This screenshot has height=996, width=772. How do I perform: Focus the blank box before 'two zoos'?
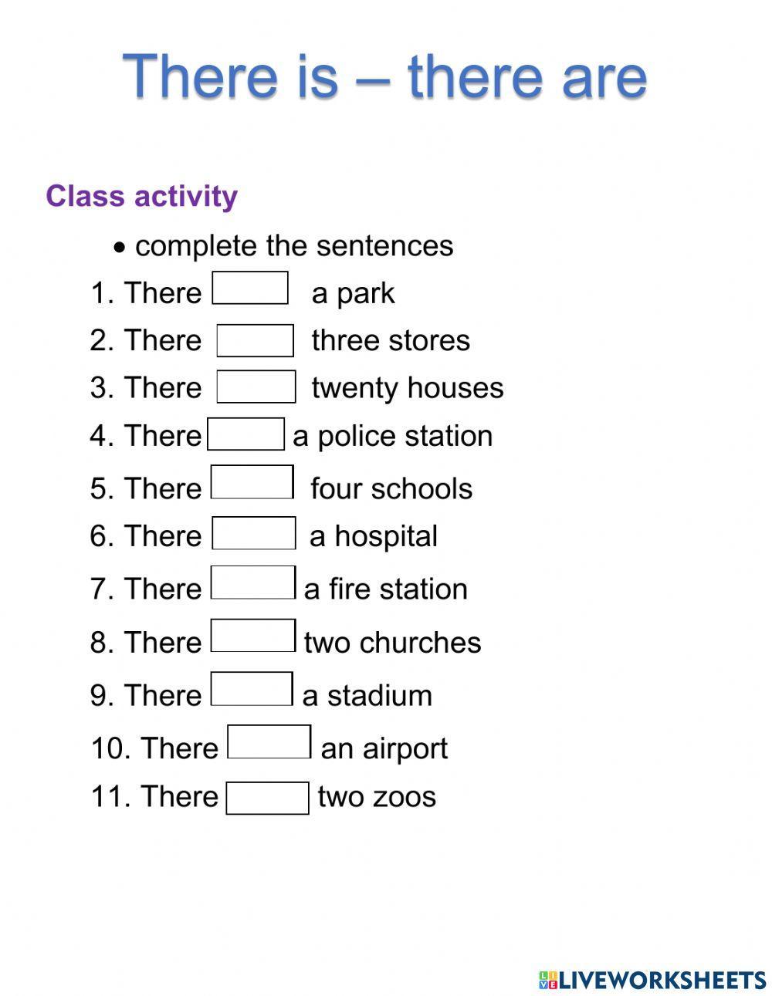coord(267,798)
